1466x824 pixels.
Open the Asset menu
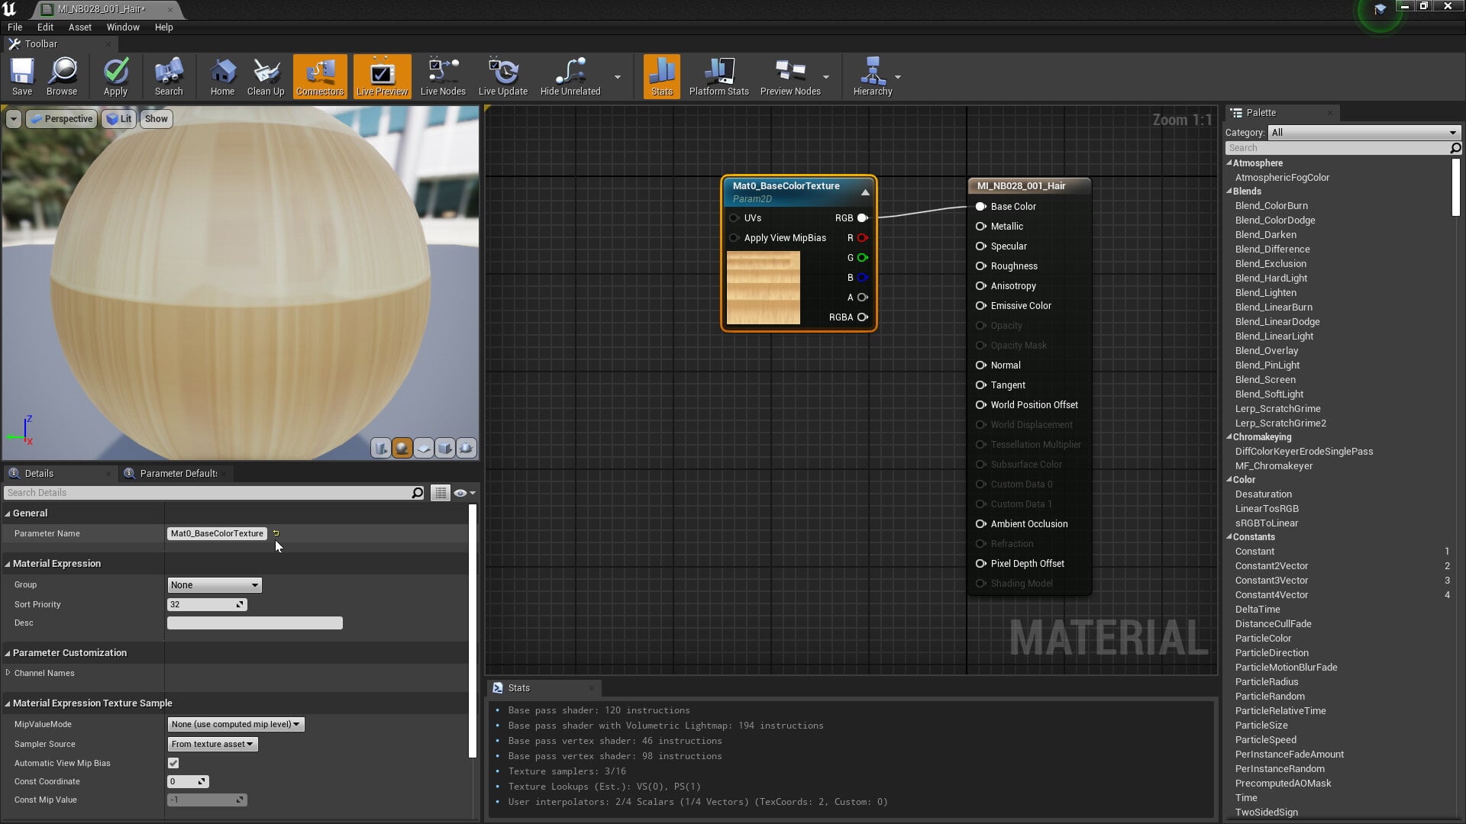[80, 27]
